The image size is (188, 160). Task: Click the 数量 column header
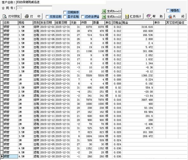click(99, 23)
